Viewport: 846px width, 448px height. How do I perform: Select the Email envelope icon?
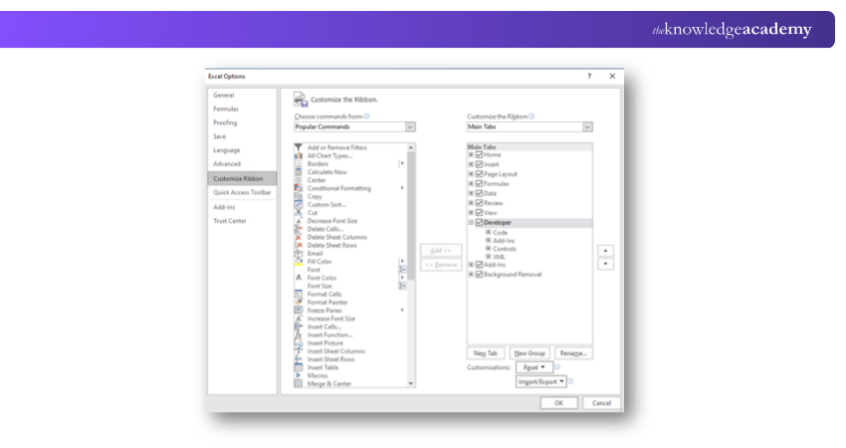click(x=298, y=253)
